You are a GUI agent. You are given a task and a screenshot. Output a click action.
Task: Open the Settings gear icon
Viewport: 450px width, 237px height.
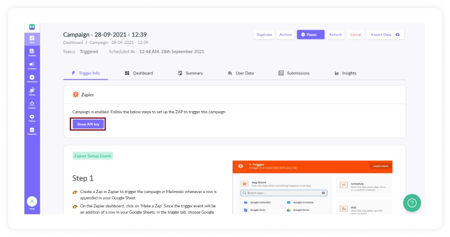click(32, 118)
